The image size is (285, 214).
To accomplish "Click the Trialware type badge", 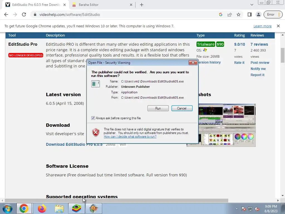I will (x=206, y=44).
